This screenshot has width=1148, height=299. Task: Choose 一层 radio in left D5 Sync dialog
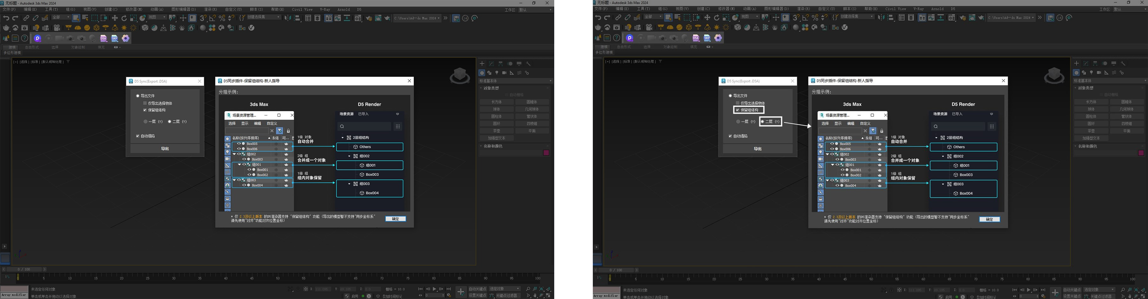[145, 122]
